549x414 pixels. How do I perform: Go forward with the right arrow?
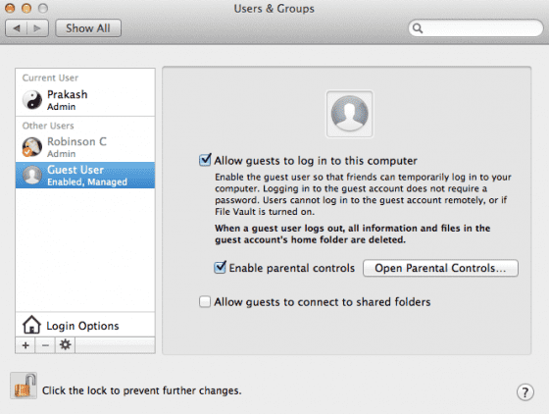tap(37, 28)
